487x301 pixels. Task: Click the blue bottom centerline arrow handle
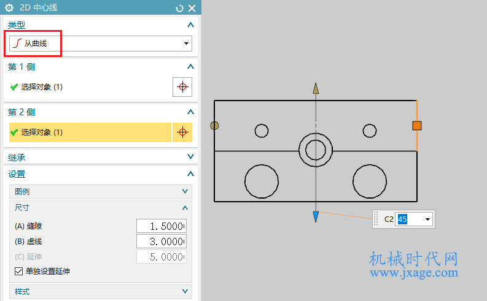coord(316,216)
